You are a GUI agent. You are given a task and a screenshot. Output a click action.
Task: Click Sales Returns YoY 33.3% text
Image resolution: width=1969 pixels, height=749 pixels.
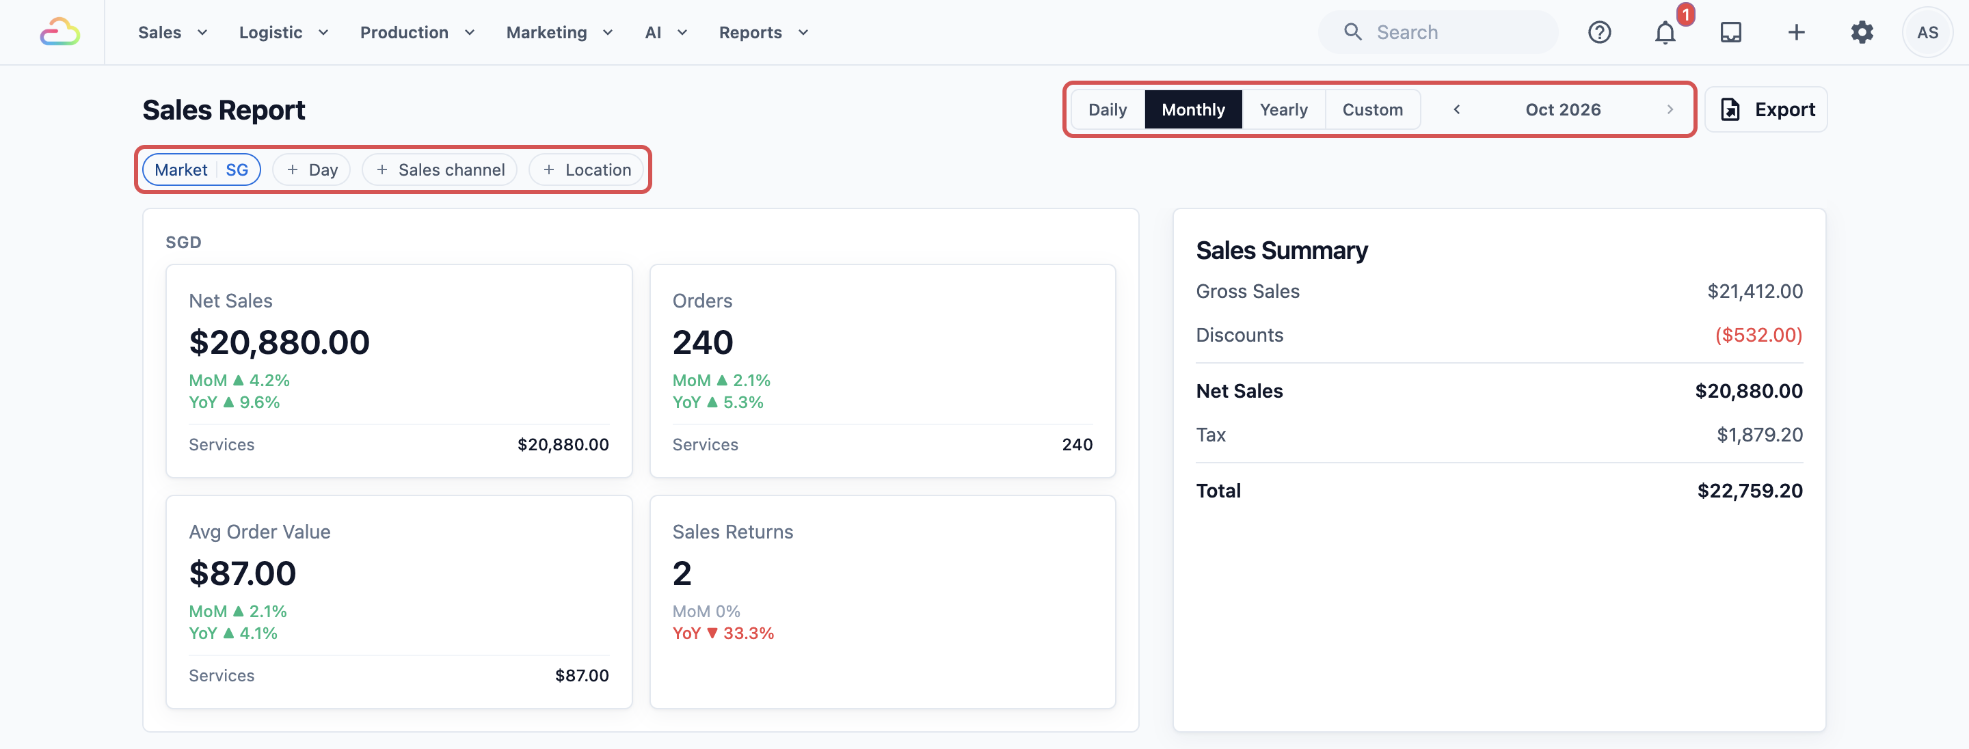tap(723, 633)
